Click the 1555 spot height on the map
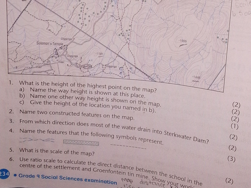This screenshot has width=251, height=188. point(183,41)
